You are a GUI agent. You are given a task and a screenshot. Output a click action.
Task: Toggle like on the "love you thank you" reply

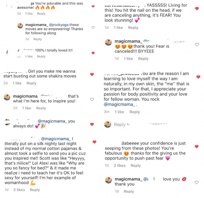[x=197, y=183]
